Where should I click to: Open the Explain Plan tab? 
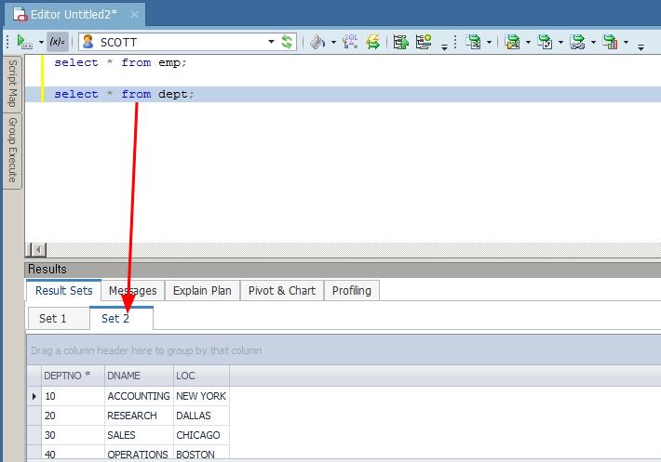click(x=202, y=290)
